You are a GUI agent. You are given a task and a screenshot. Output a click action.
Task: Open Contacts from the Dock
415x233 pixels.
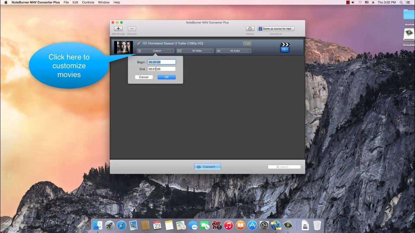(145, 225)
